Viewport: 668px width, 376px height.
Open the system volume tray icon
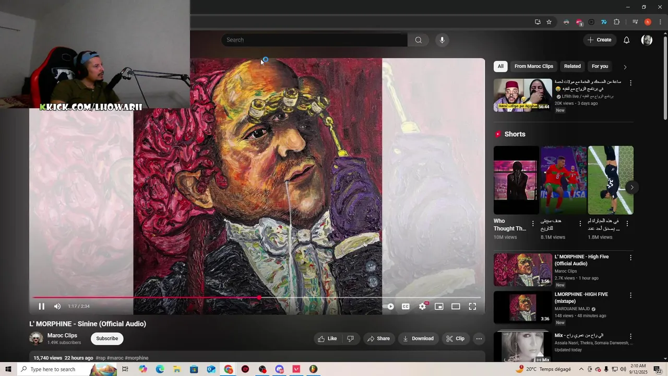click(623, 369)
